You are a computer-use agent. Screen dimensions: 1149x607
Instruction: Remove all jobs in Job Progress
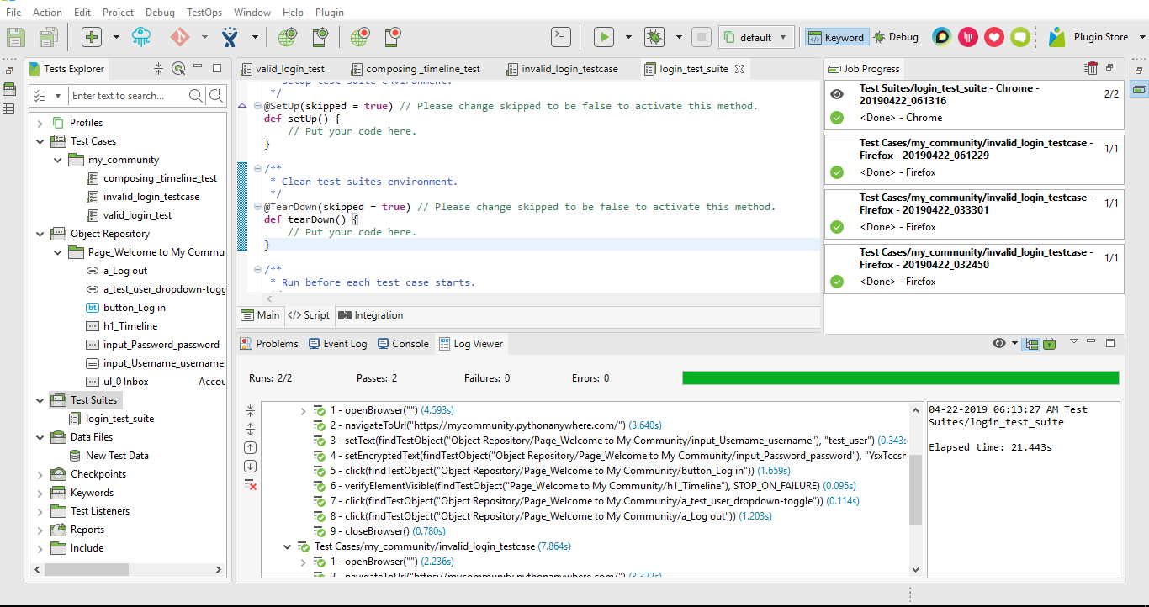point(1092,69)
